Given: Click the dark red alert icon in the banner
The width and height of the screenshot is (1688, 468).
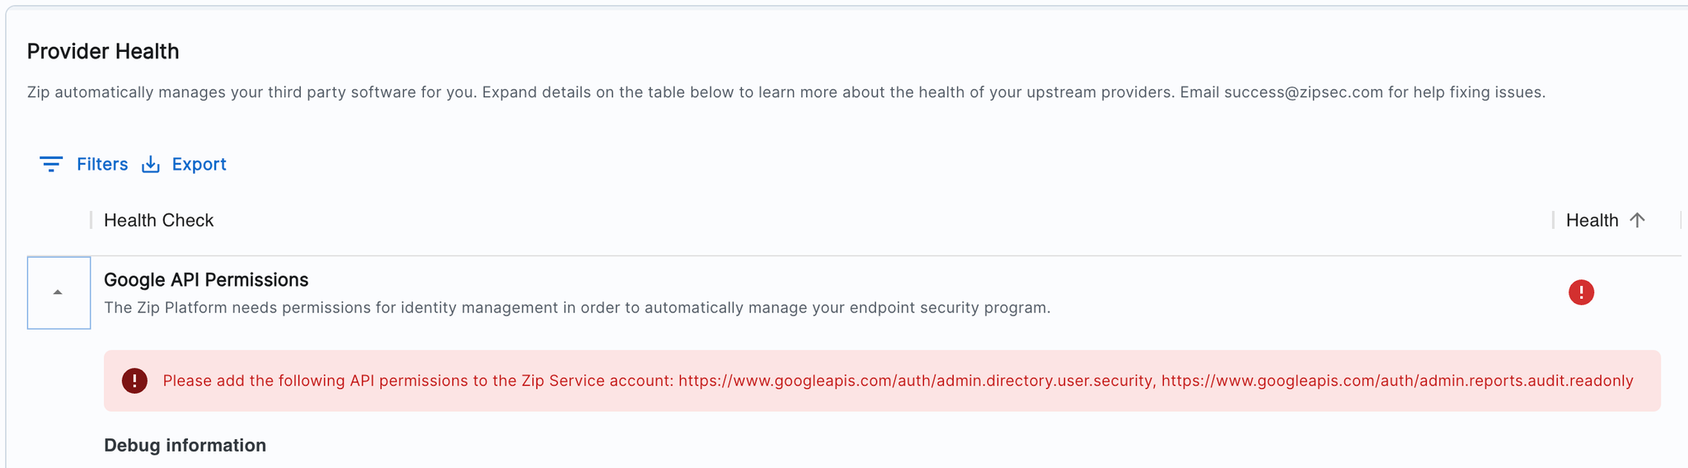Looking at the screenshot, I should coord(134,381).
